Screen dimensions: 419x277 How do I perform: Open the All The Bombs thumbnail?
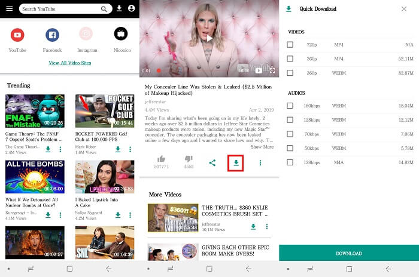point(35,177)
